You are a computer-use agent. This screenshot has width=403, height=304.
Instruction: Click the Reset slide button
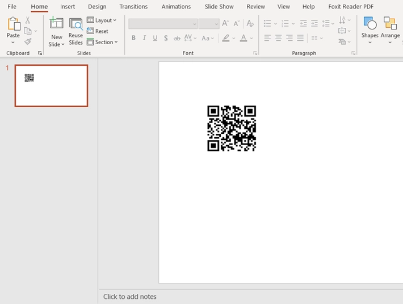pos(98,31)
